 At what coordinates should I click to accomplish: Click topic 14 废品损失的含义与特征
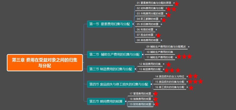[170, 76]
